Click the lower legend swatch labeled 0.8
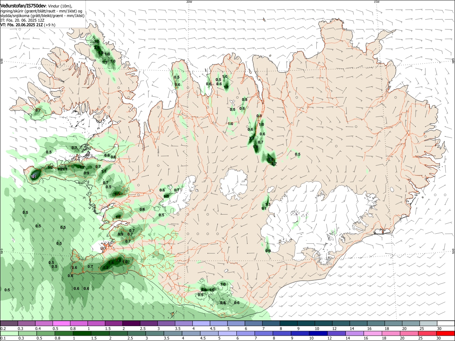The image size is (455, 341). pyautogui.click(x=64, y=333)
